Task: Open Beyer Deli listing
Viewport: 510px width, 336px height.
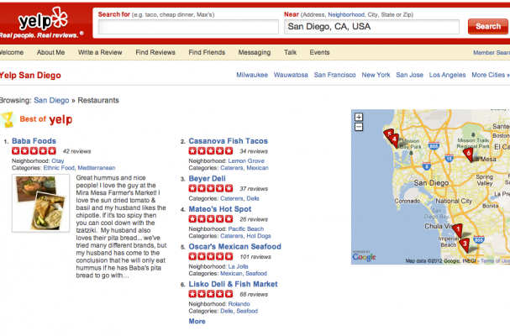Action: tap(208, 179)
